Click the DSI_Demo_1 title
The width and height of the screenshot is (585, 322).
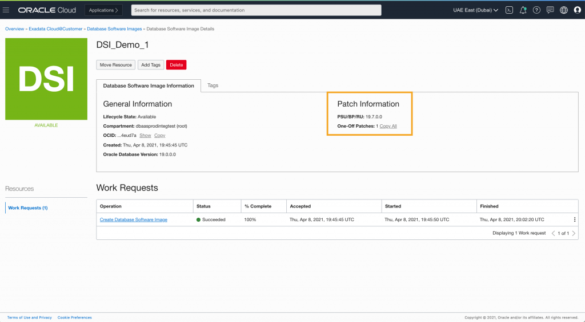122,45
